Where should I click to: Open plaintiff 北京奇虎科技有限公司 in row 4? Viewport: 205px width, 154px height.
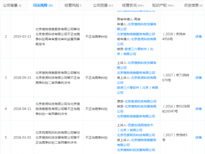coord(140,101)
